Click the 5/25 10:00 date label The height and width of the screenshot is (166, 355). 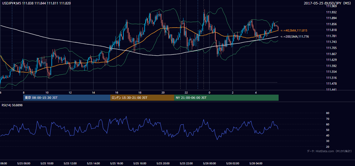pyautogui.click(x=47, y=163)
